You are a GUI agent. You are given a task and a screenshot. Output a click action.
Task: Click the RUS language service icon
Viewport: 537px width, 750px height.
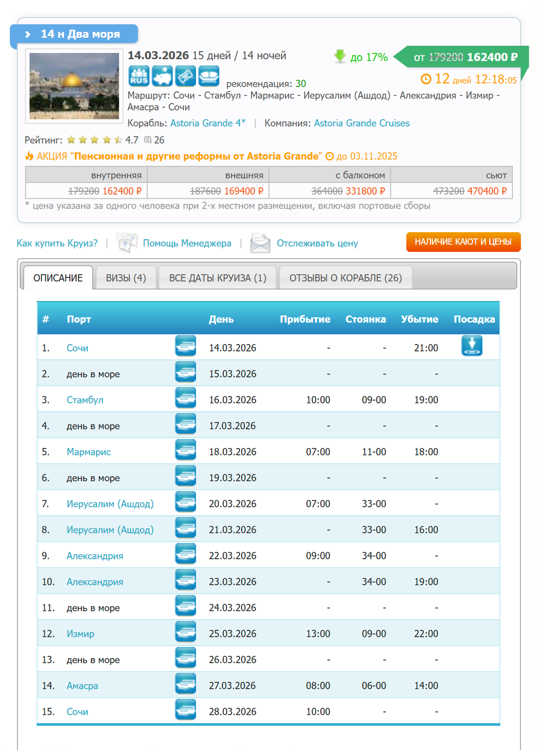[x=139, y=76]
